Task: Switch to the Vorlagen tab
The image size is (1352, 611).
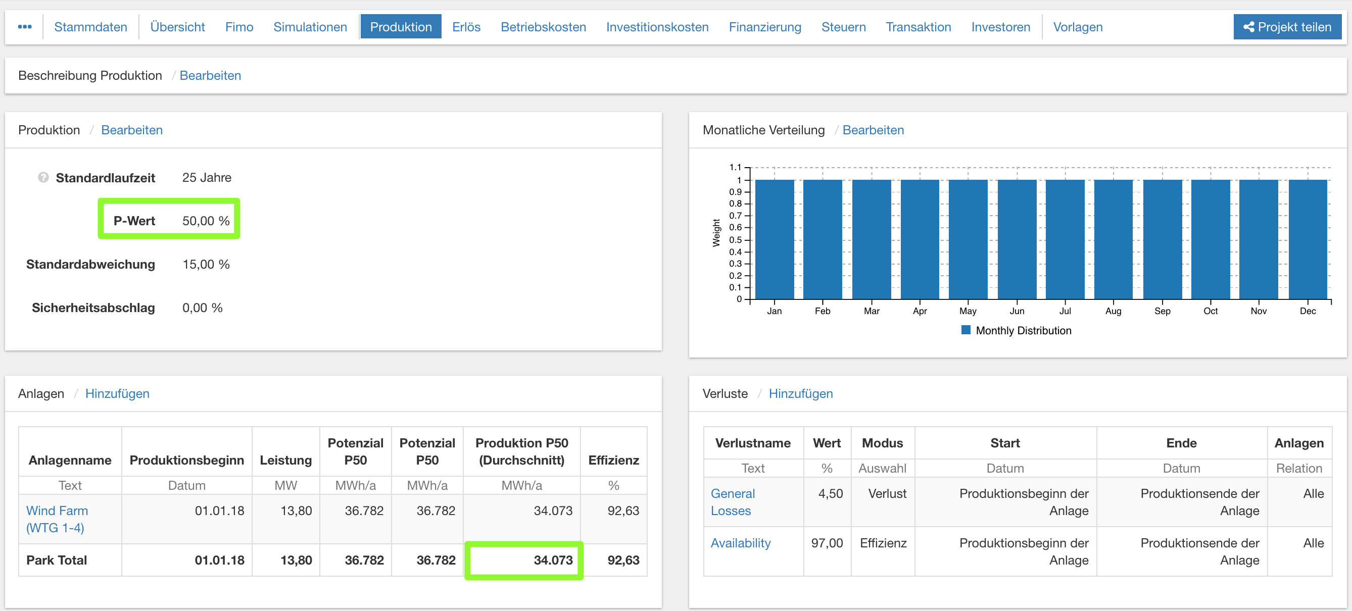Action: pyautogui.click(x=1078, y=27)
